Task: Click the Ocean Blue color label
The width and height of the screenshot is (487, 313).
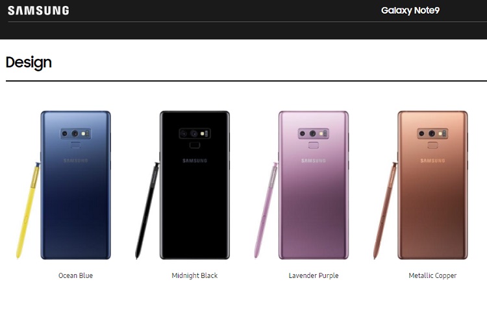Action: (75, 275)
